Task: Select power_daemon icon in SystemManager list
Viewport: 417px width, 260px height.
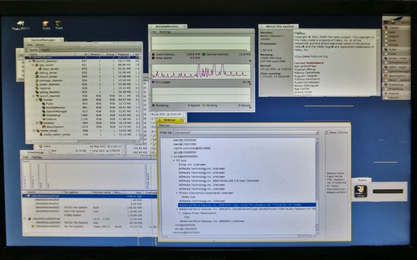Action: pos(37,84)
